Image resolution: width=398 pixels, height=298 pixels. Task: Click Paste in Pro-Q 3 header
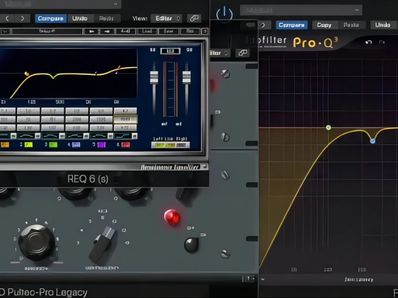351,25
